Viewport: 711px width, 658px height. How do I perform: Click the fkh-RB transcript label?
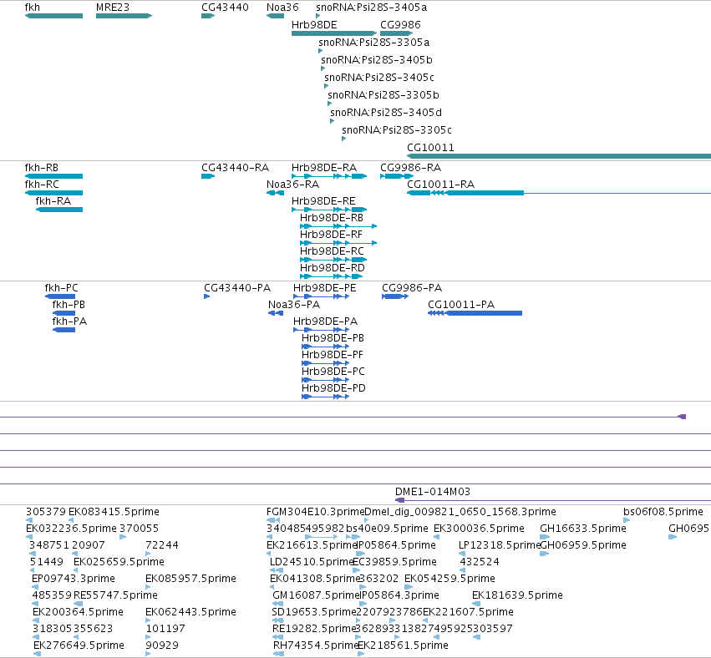[x=41, y=168]
